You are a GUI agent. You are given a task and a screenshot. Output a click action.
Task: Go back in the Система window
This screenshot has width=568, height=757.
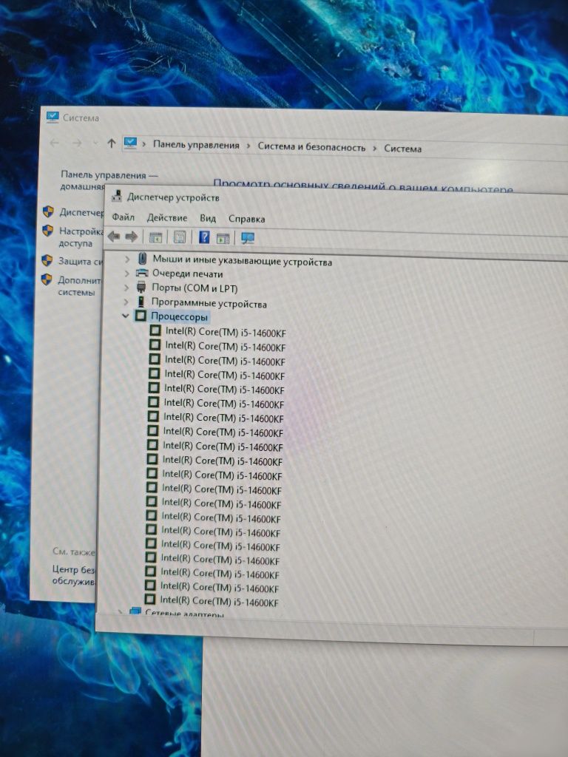click(x=55, y=143)
